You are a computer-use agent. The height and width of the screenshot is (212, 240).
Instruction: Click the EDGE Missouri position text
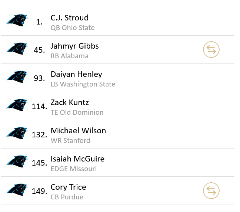[x=74, y=169]
